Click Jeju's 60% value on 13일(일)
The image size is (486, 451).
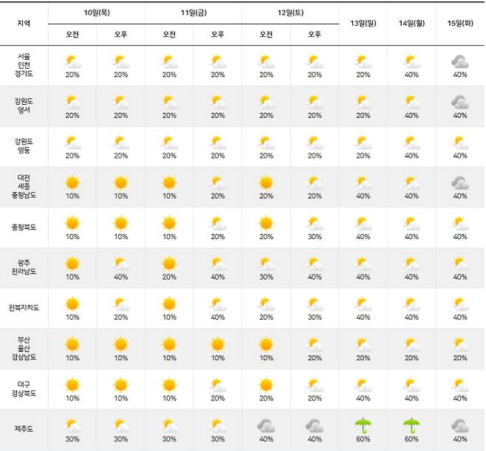pyautogui.click(x=363, y=439)
